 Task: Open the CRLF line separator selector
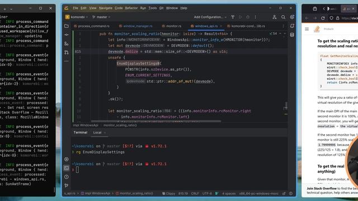point(195,194)
